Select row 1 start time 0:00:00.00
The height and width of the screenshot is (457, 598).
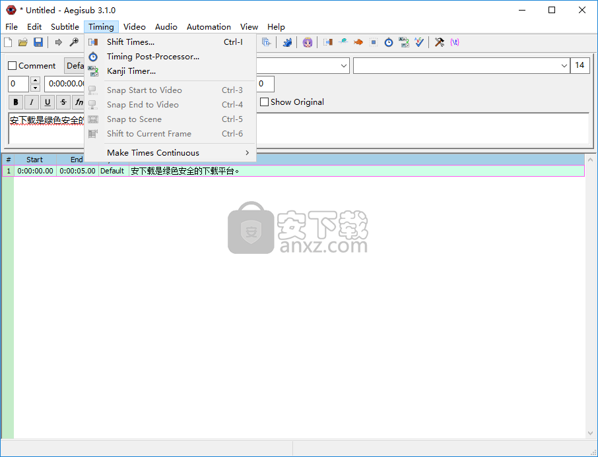(35, 171)
